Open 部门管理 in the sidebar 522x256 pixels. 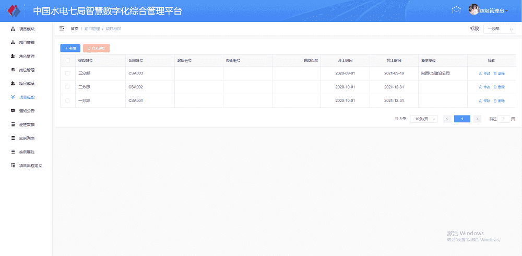26,43
